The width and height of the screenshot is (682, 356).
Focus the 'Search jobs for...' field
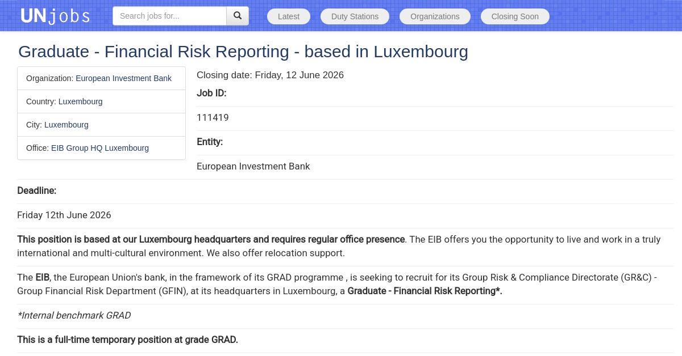[x=169, y=16]
